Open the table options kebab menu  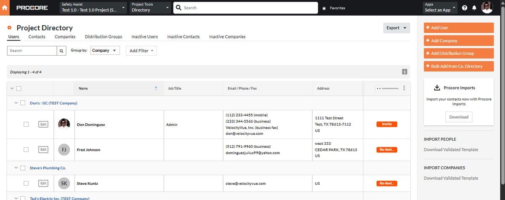404,88
